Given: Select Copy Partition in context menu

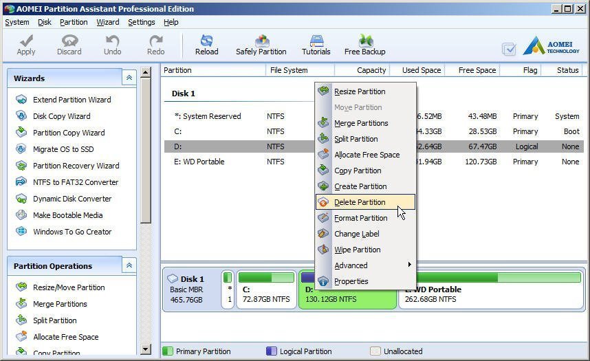Looking at the screenshot, I should tap(365, 171).
